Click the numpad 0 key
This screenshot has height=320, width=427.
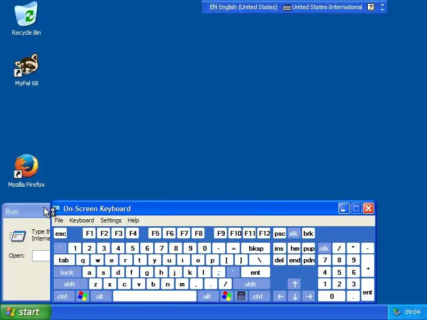click(331, 296)
